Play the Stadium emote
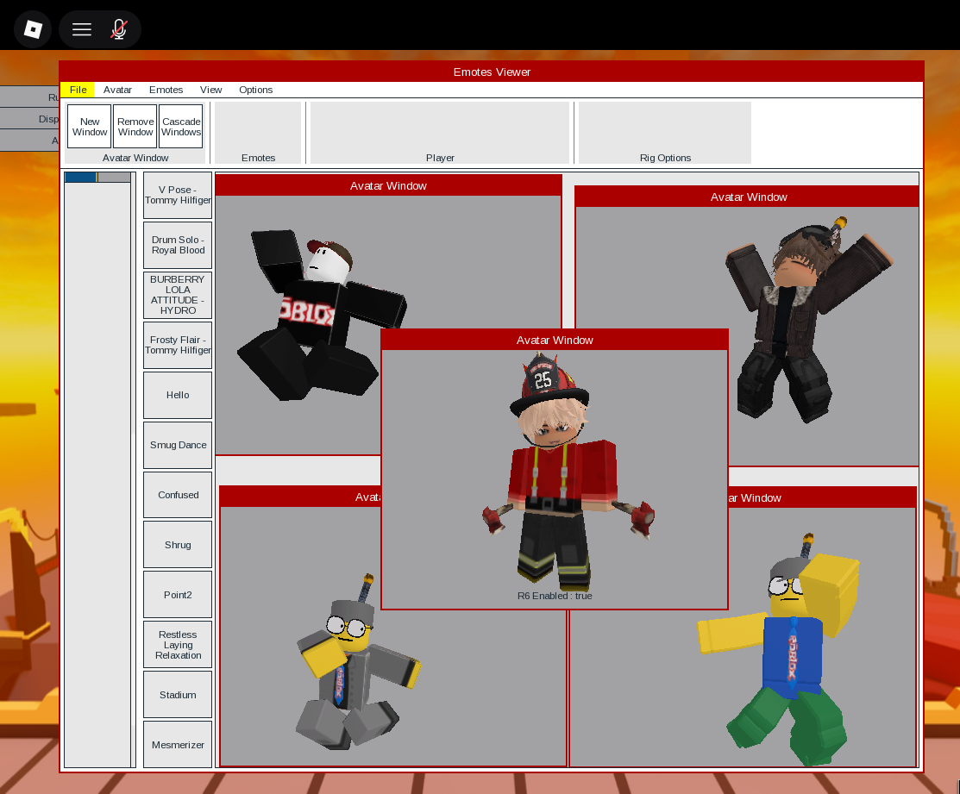Image resolution: width=960 pixels, height=794 pixels. pos(178,695)
